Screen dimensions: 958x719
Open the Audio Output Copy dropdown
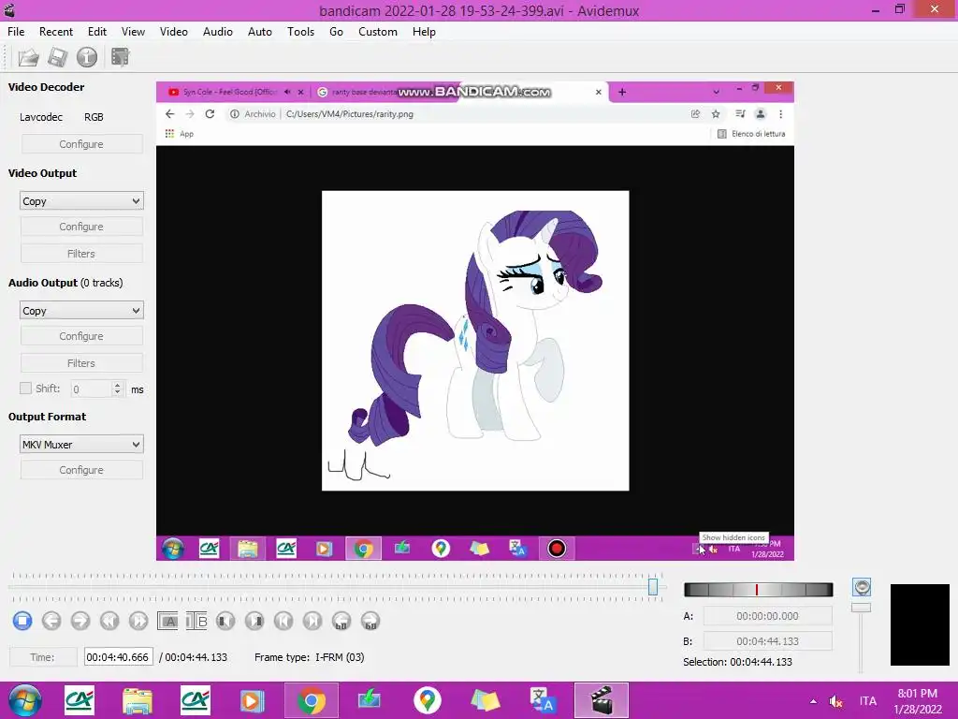click(x=81, y=311)
